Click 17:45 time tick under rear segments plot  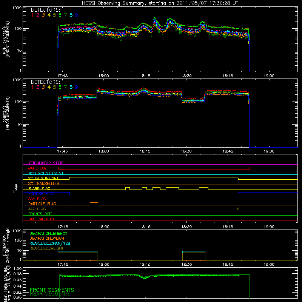coord(62,151)
